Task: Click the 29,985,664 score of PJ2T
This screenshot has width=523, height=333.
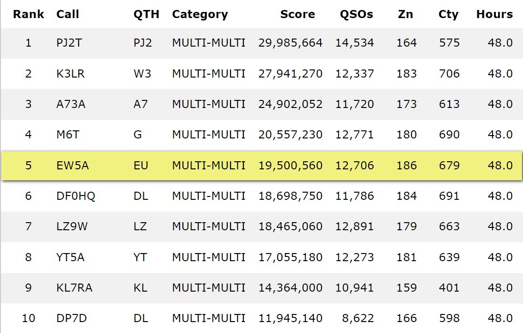Action: coord(290,43)
